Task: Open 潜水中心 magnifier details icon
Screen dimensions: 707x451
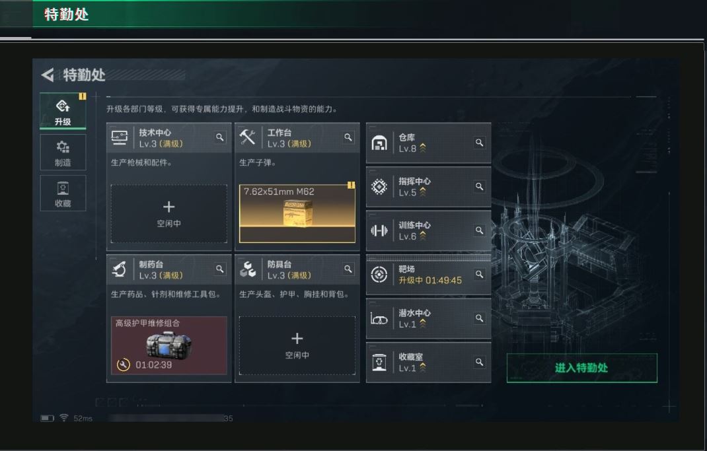Action: [x=479, y=318]
